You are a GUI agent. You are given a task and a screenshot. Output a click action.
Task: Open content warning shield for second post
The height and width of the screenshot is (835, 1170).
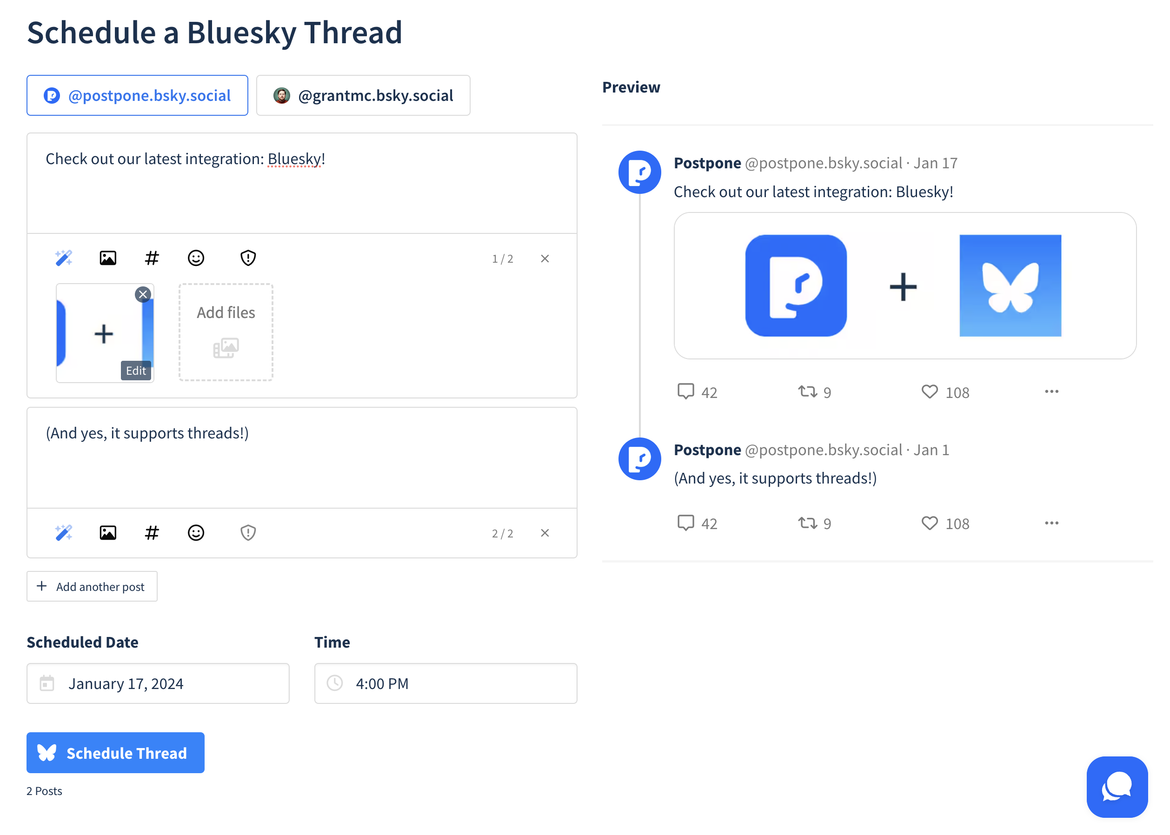click(248, 533)
